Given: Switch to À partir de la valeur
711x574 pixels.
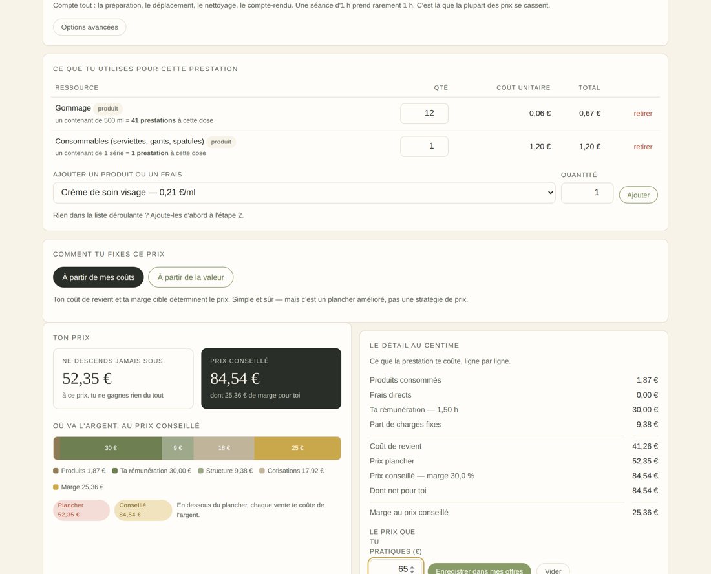Looking at the screenshot, I should pos(191,277).
